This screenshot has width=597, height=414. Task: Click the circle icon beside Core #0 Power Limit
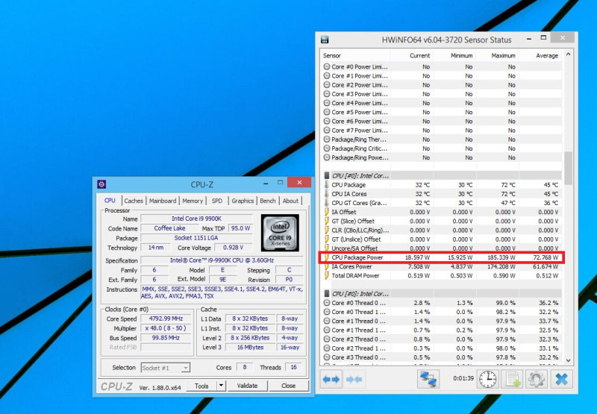coord(327,66)
